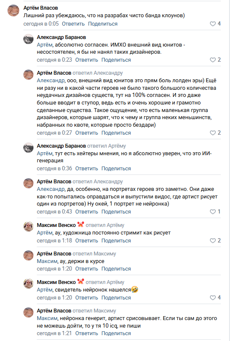Screen dimensions: 230x341
Task: Open Максим Венско's avatar at 1:18 comment
Action: coord(28,226)
